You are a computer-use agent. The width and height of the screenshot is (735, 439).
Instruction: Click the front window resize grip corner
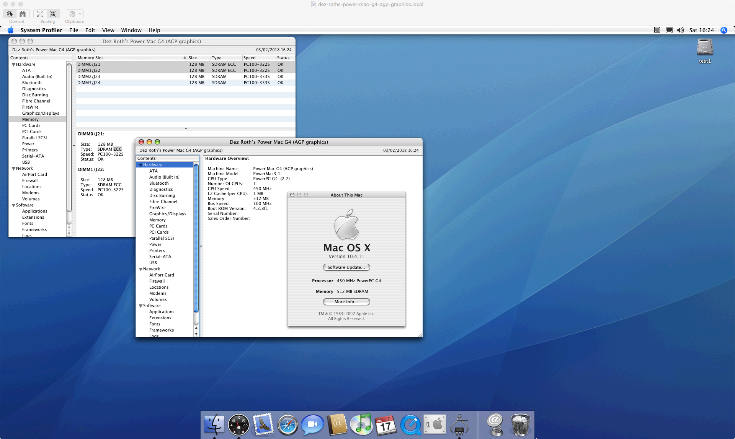[x=420, y=335]
